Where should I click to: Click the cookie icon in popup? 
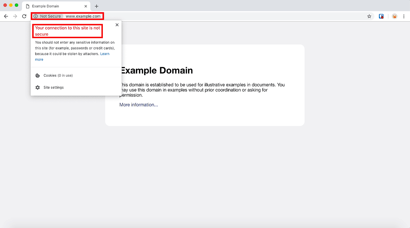point(37,76)
